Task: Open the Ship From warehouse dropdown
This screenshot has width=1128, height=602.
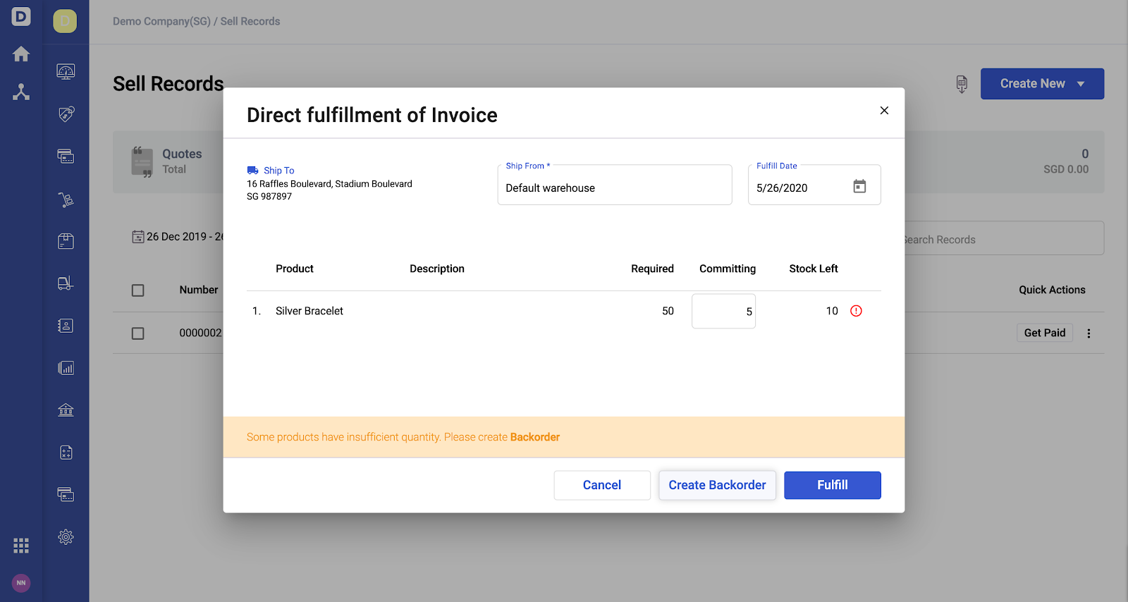Action: click(615, 185)
